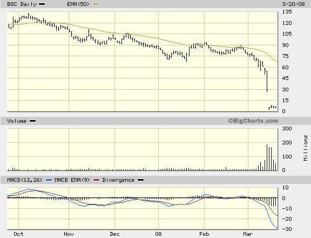311x238 pixels.
Task: Click the 105 price axis label
Action: pyautogui.click(x=287, y=34)
